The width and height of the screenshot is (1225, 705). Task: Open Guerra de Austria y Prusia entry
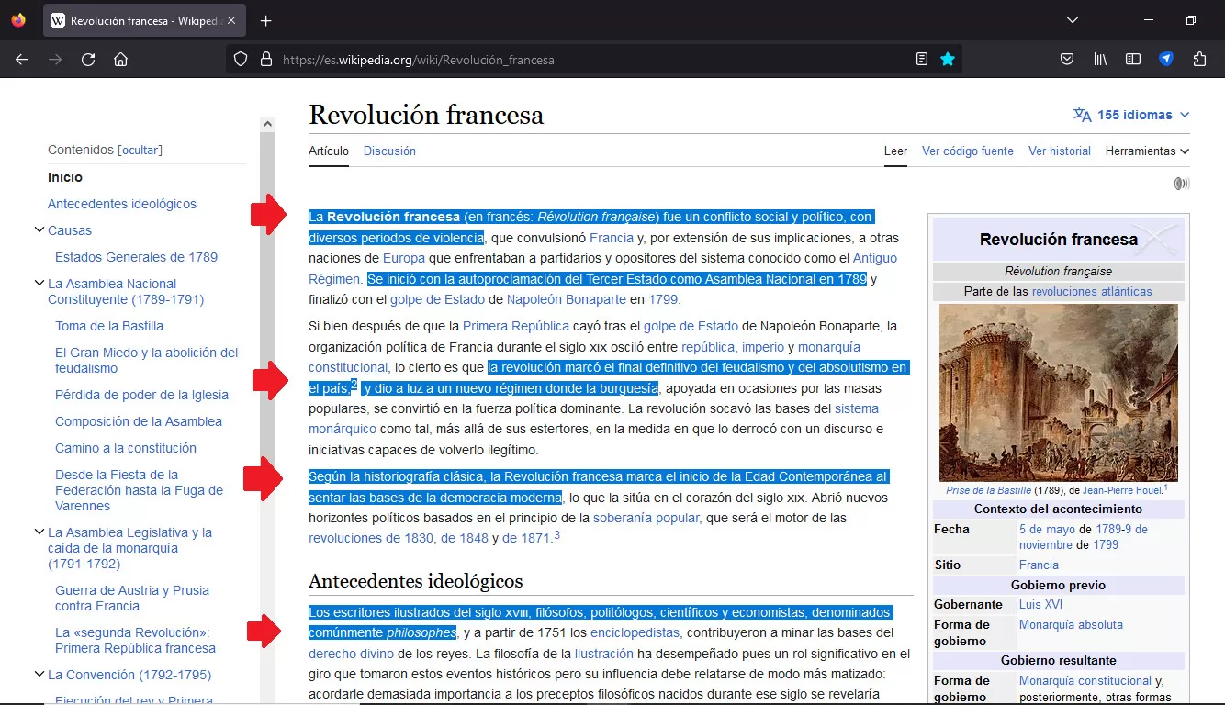click(132, 598)
